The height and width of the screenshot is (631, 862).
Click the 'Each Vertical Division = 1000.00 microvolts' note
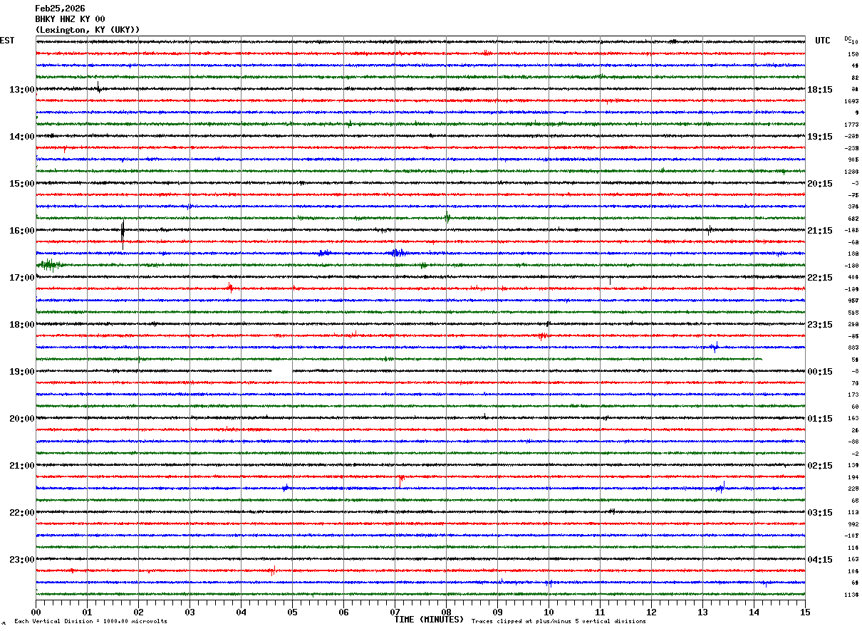click(x=91, y=622)
